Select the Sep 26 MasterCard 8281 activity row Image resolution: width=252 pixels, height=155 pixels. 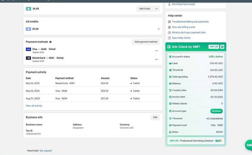pos(93,83)
